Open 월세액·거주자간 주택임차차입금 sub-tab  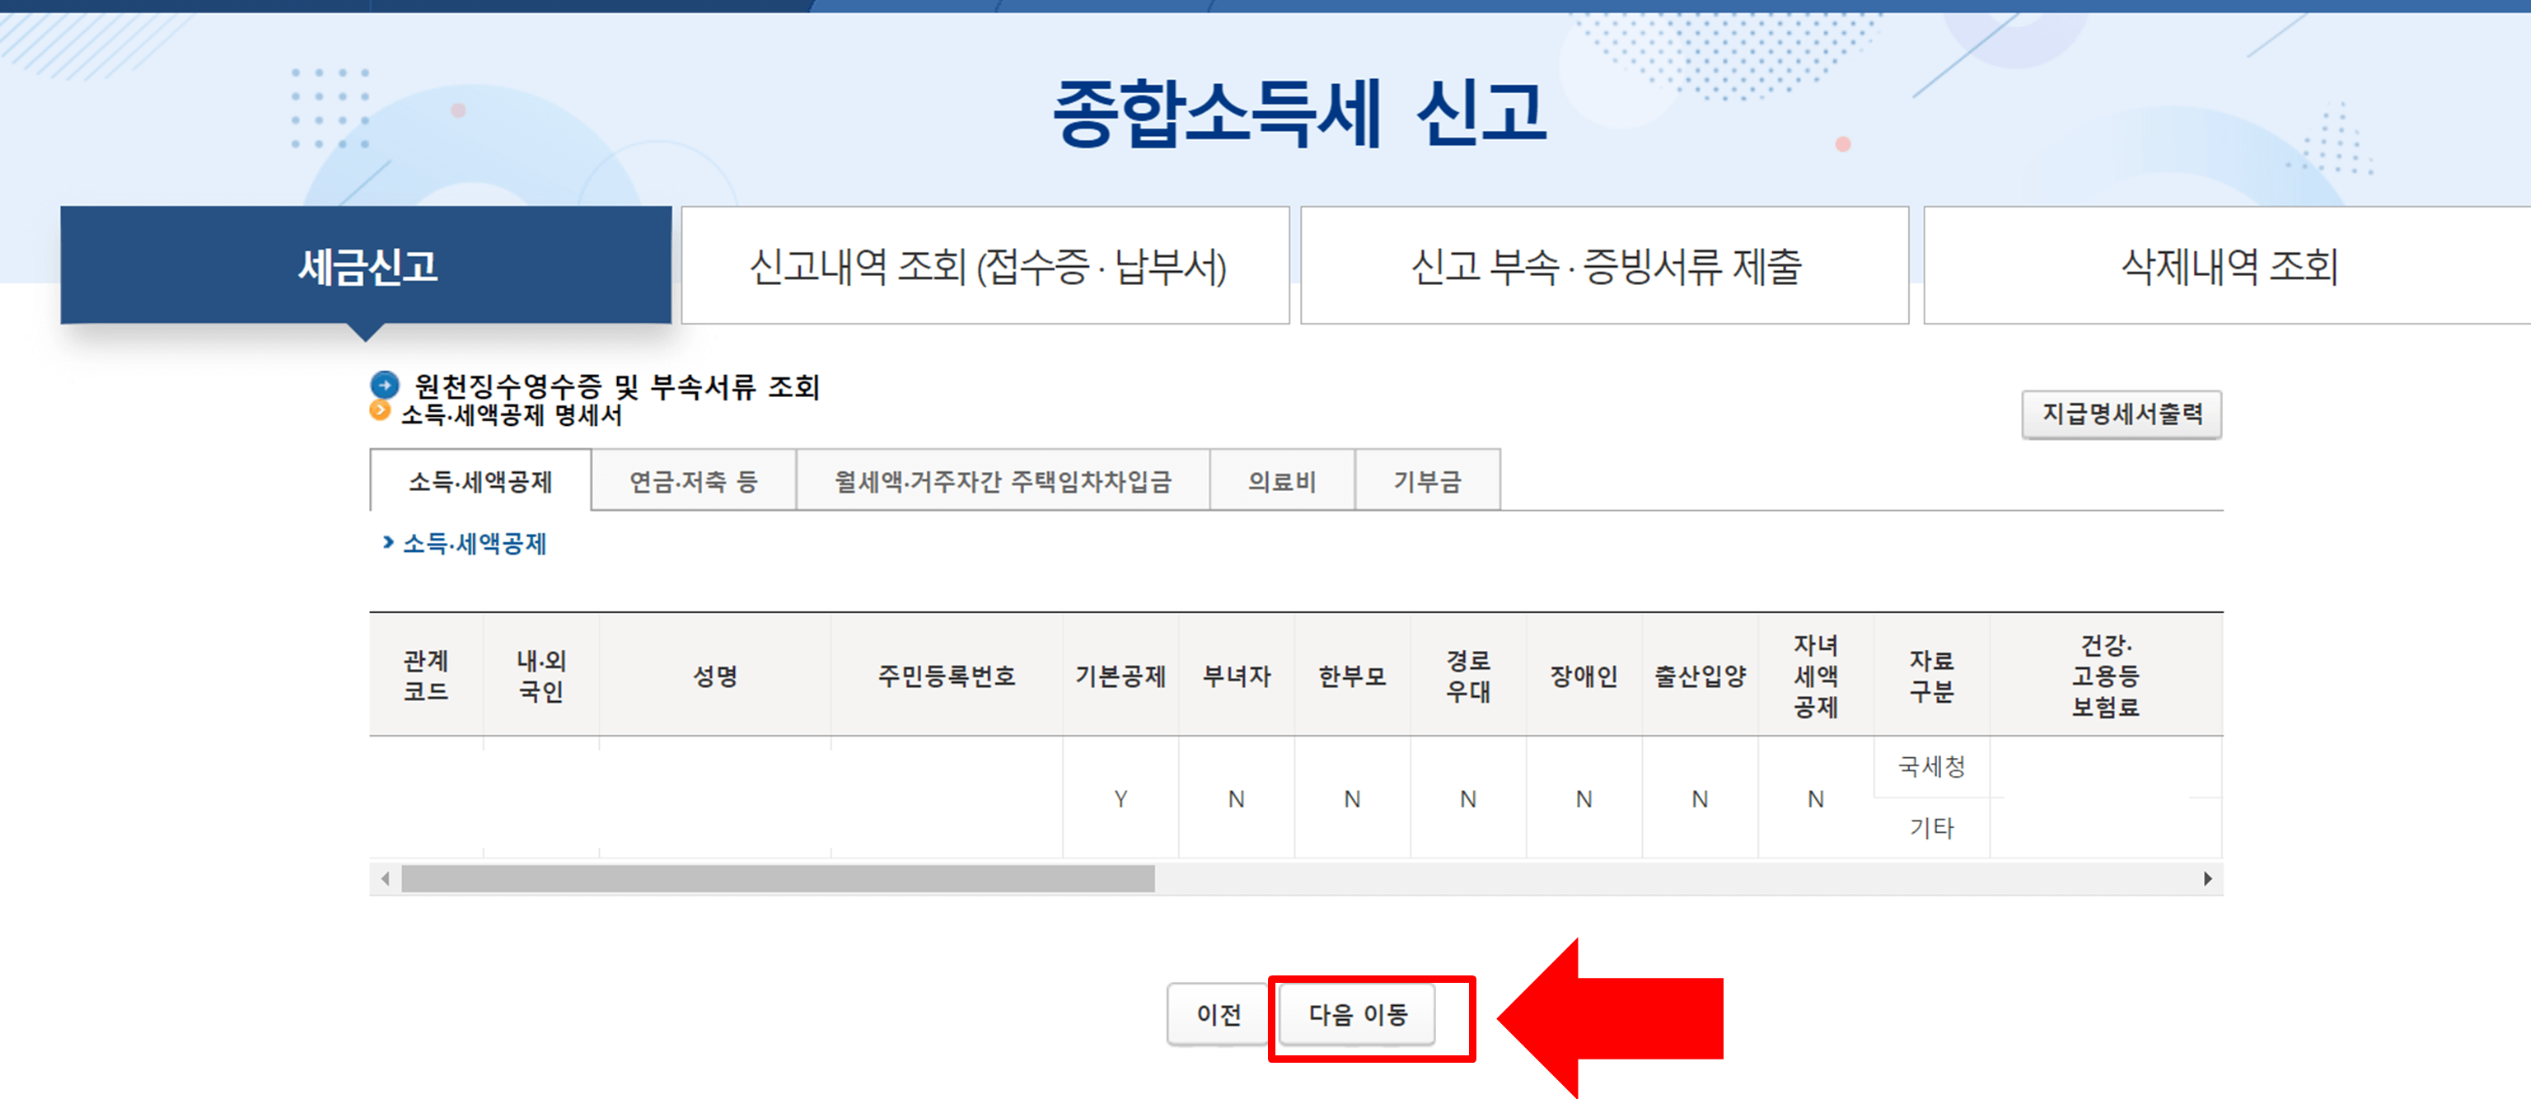click(1002, 481)
